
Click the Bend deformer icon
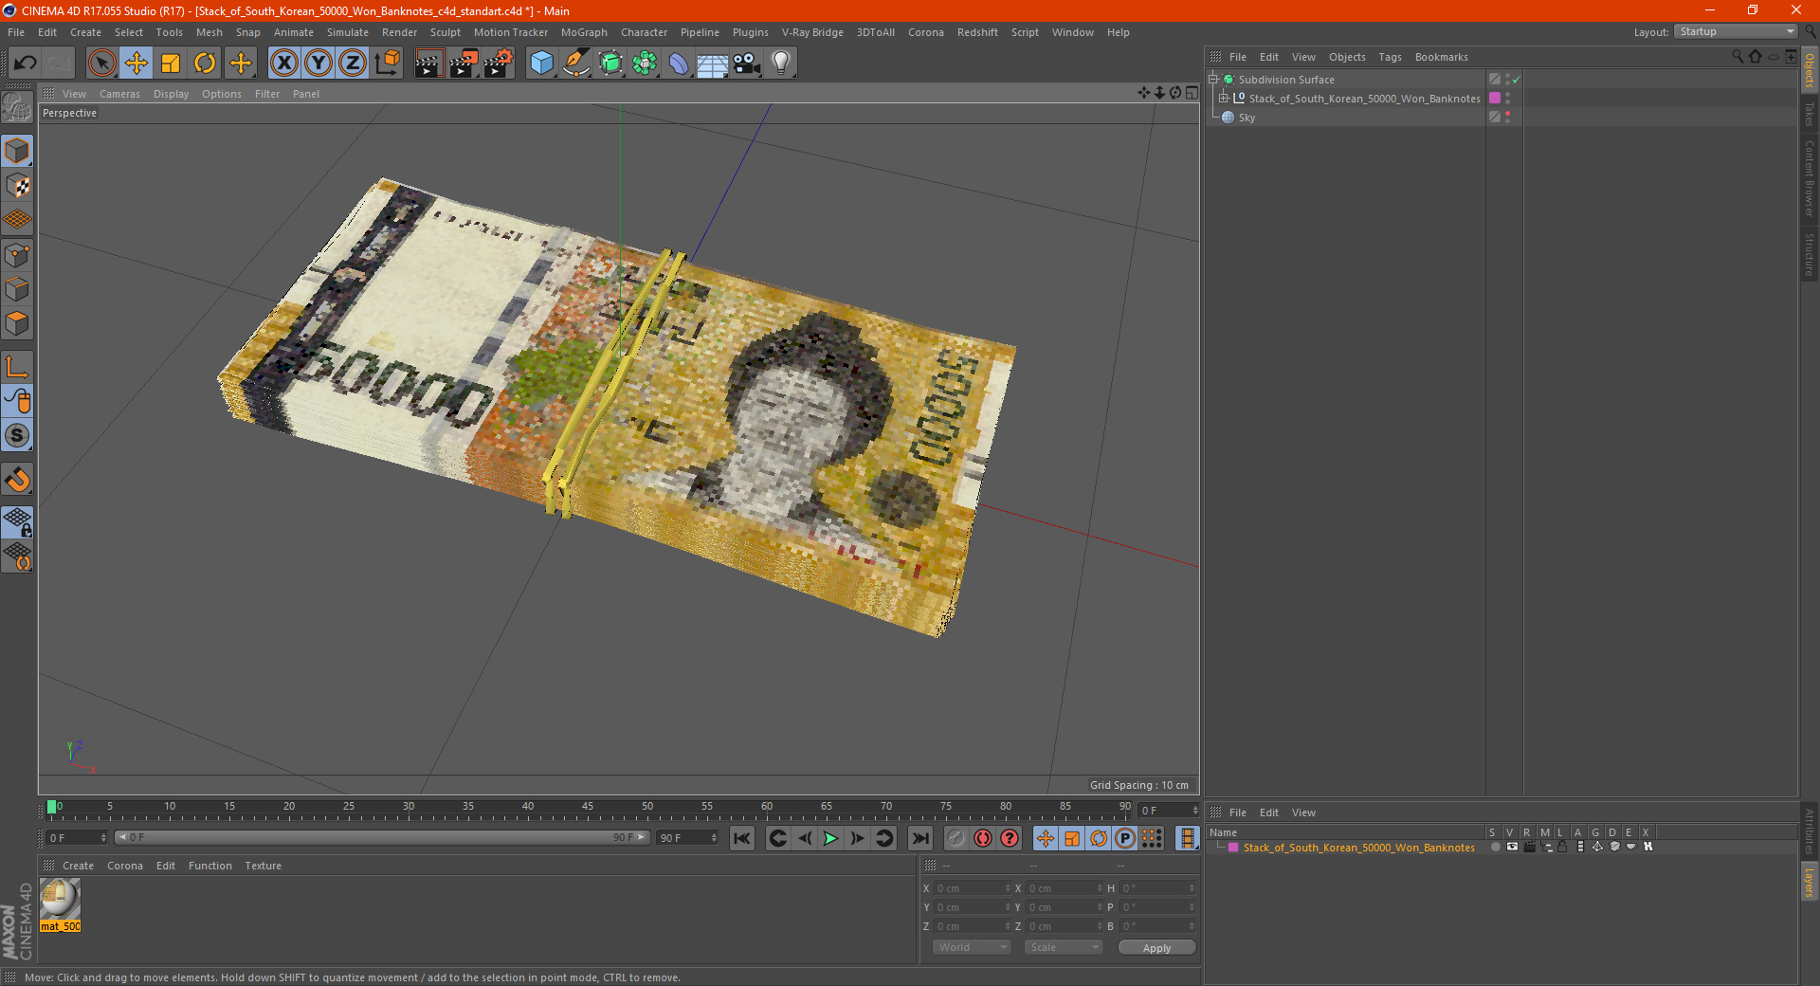tap(679, 64)
